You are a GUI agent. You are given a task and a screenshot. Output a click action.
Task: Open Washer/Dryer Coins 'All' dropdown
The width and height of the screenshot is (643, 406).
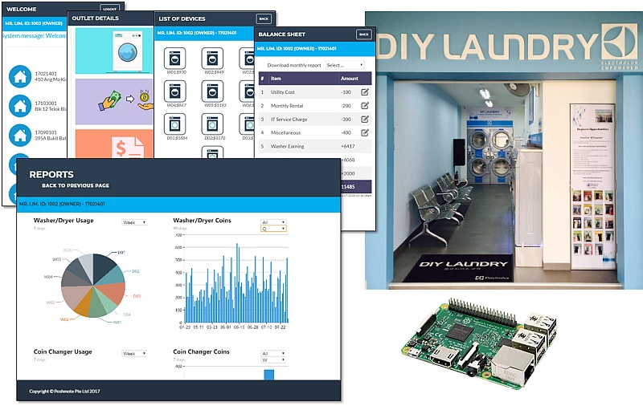pyautogui.click(x=272, y=221)
